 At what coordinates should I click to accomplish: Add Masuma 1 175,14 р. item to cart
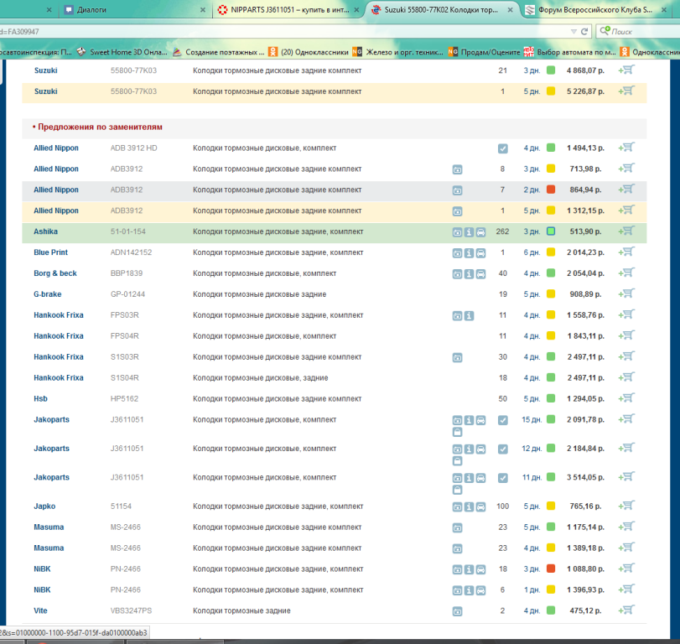pos(626,527)
